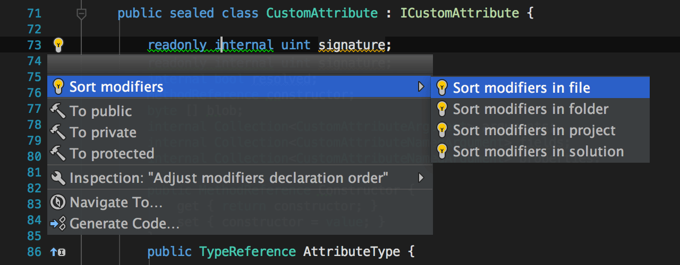The image size is (680, 265).
Task: Click the hammer icon next to To private
Action: click(x=57, y=132)
